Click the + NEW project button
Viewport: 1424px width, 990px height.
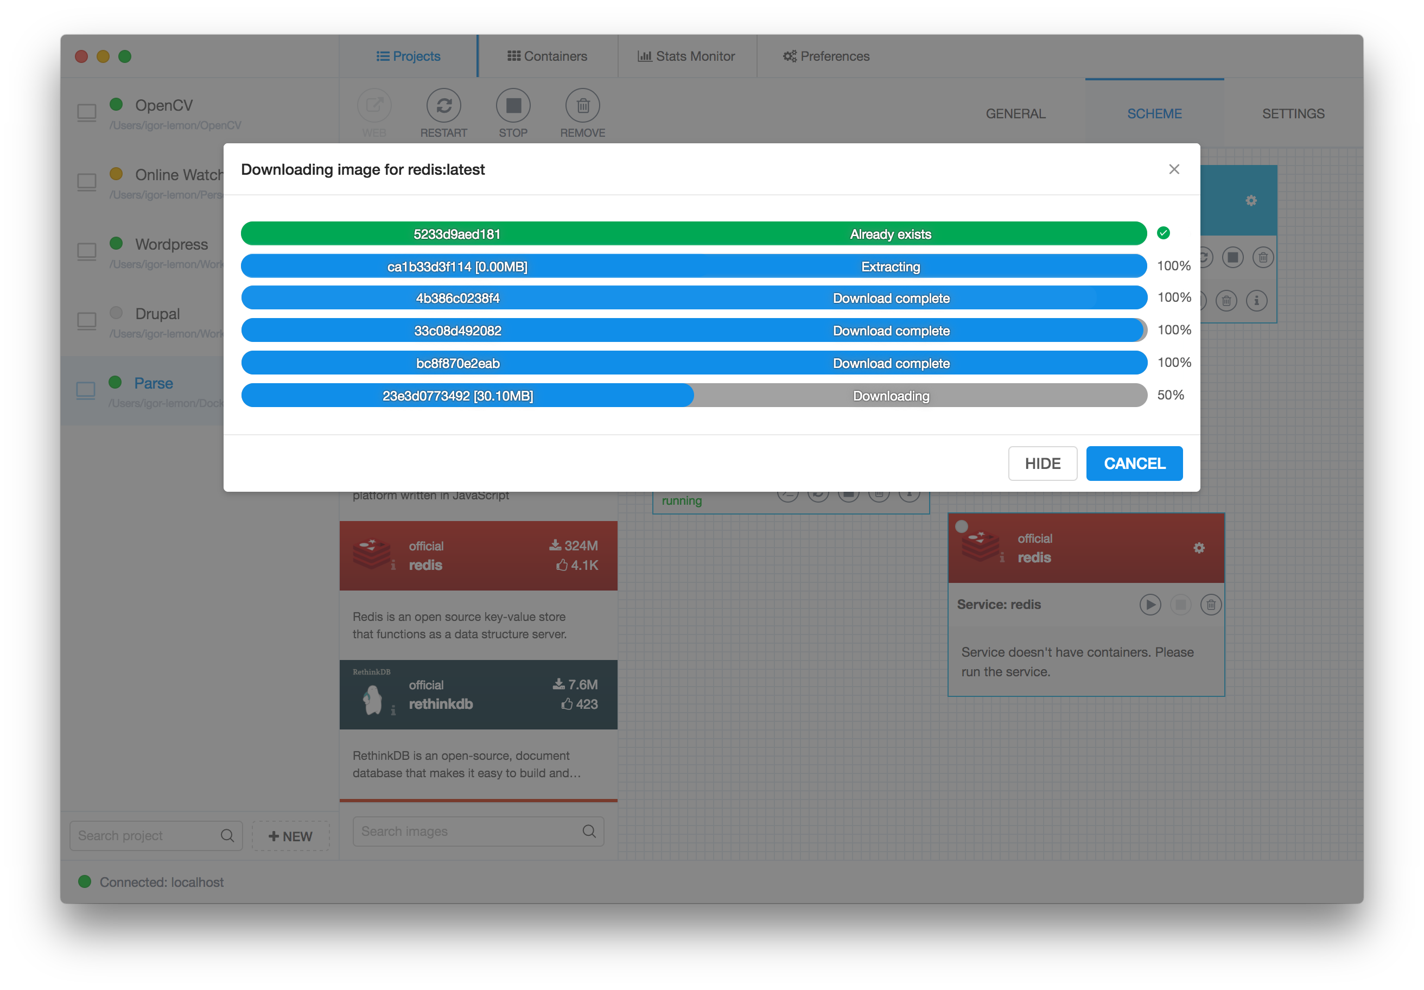[x=290, y=837]
